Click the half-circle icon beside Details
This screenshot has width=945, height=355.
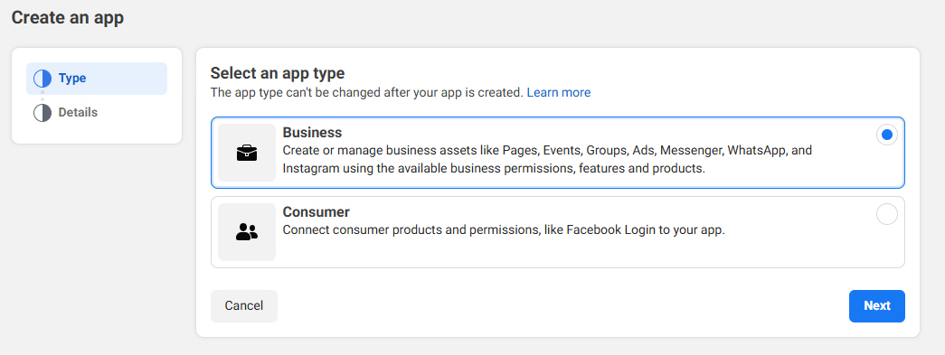(43, 113)
